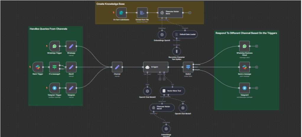Add node after the top Pinecone Vector Store output

point(190,13)
